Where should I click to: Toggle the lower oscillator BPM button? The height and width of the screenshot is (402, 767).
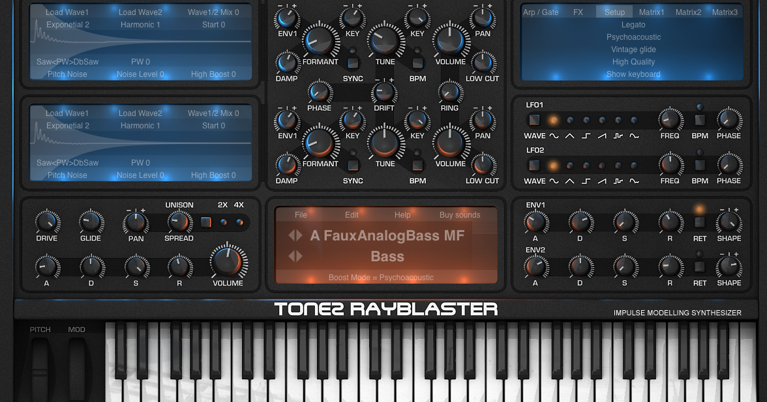417,165
